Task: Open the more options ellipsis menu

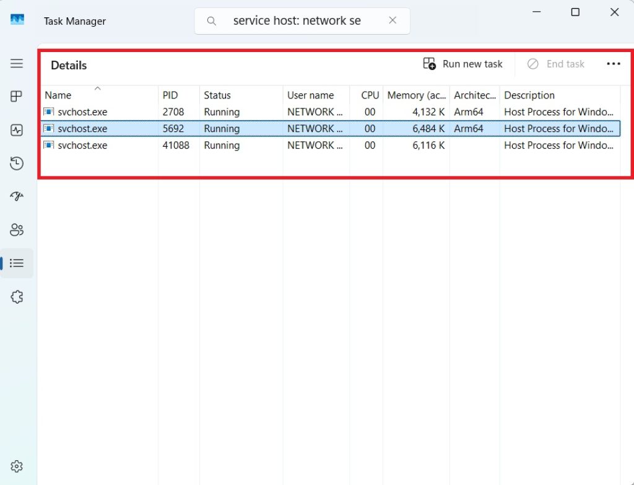Action: [614, 64]
